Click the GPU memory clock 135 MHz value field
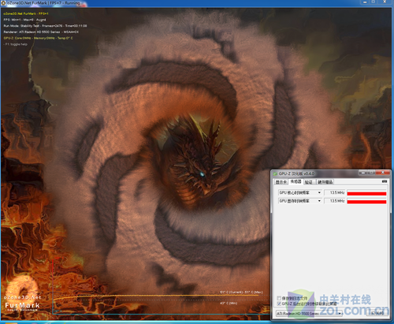This screenshot has height=324, width=394. click(x=335, y=201)
